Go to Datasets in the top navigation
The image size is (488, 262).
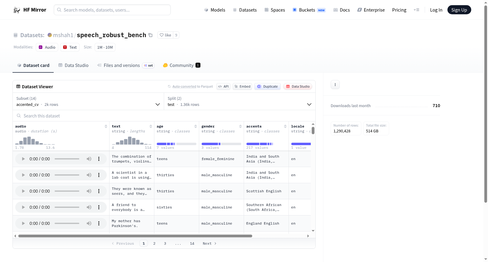coord(245,10)
